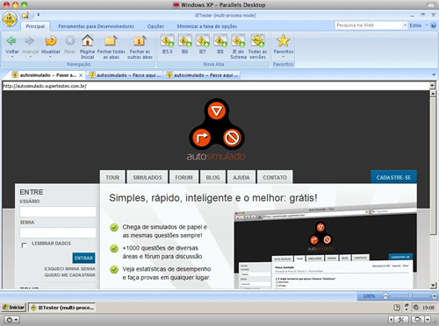Open the Pesquisa na Web search dropdown arrow
Screen dimensions: 439x326
pyautogui.click(x=405, y=25)
